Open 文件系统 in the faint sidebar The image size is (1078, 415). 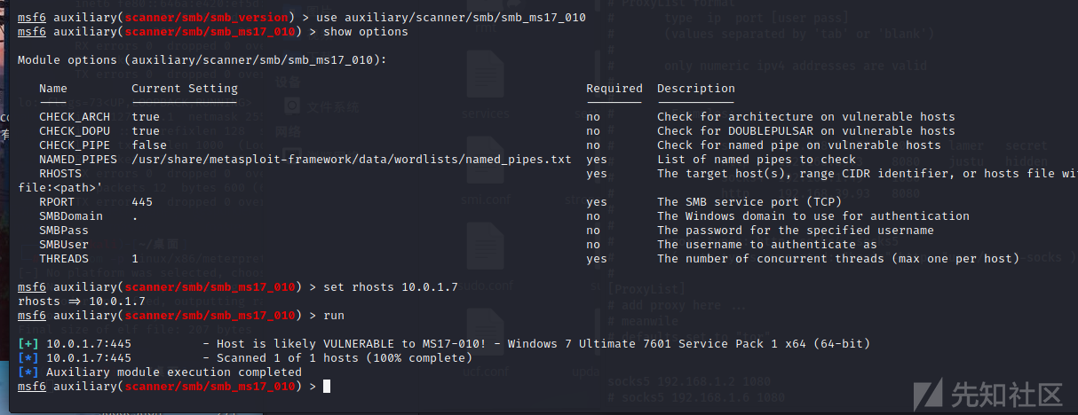(x=321, y=106)
